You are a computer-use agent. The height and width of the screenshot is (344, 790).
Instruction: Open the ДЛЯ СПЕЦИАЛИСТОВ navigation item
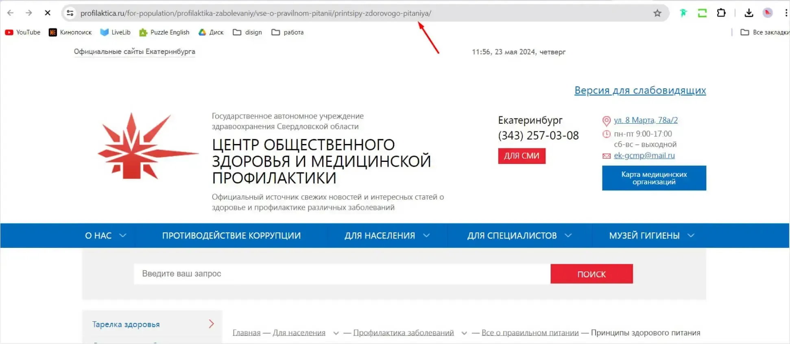tap(512, 235)
